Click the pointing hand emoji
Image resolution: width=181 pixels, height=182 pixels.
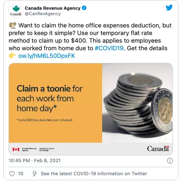pos(12,56)
